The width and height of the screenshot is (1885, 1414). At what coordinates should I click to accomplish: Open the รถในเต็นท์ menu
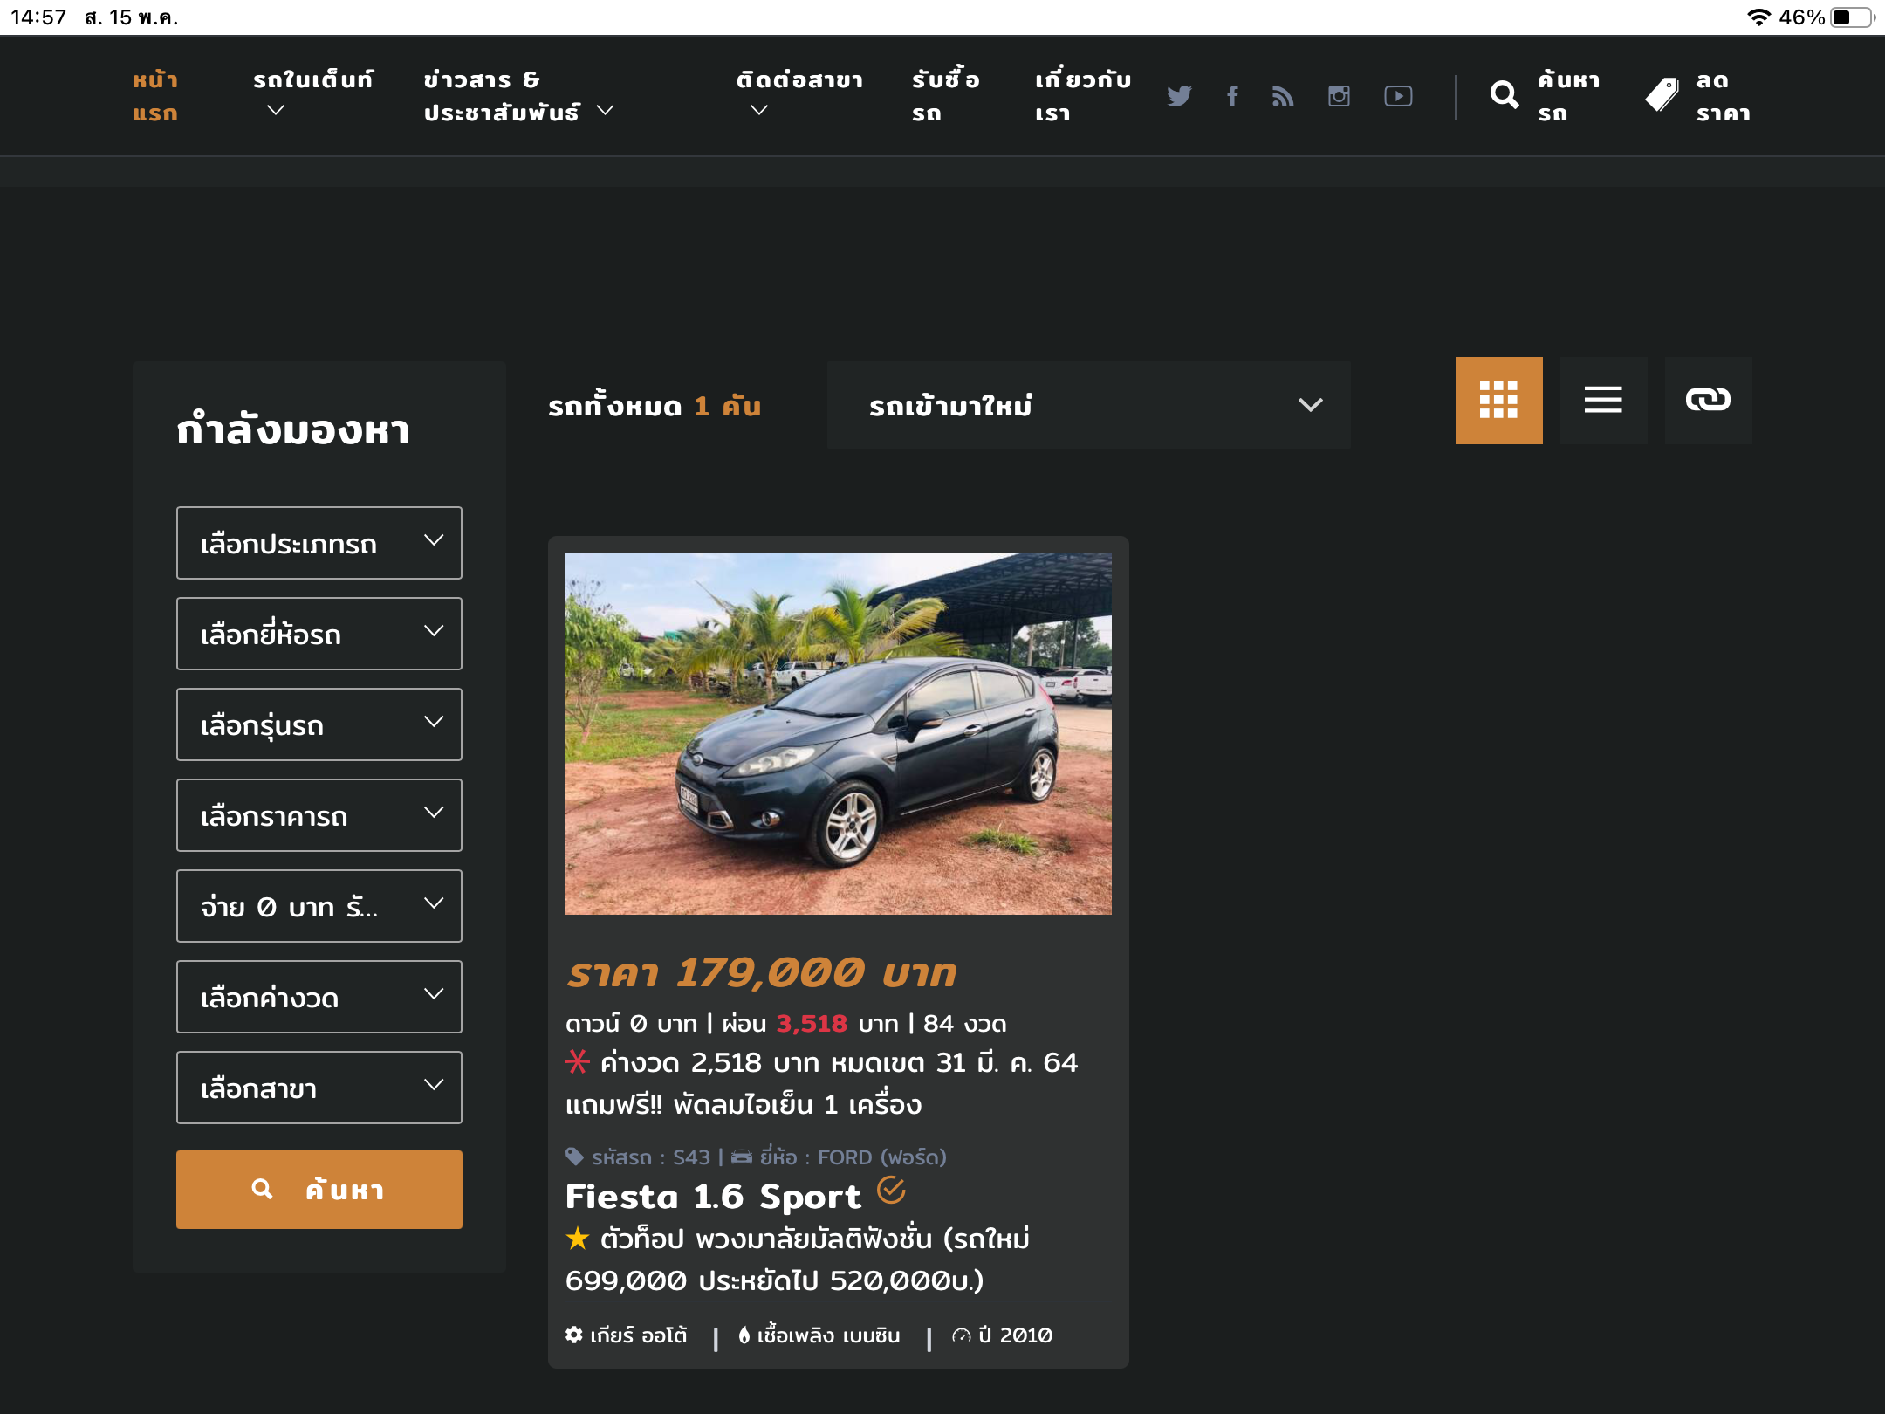coord(312,94)
